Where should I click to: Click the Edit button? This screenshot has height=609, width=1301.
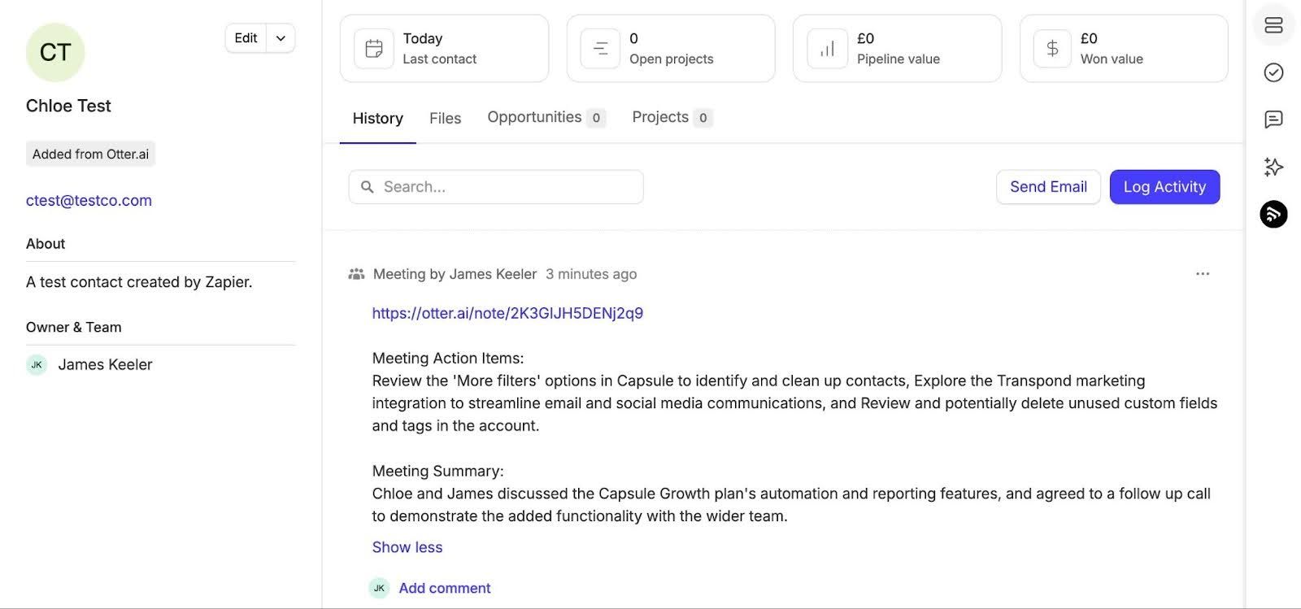pos(246,38)
